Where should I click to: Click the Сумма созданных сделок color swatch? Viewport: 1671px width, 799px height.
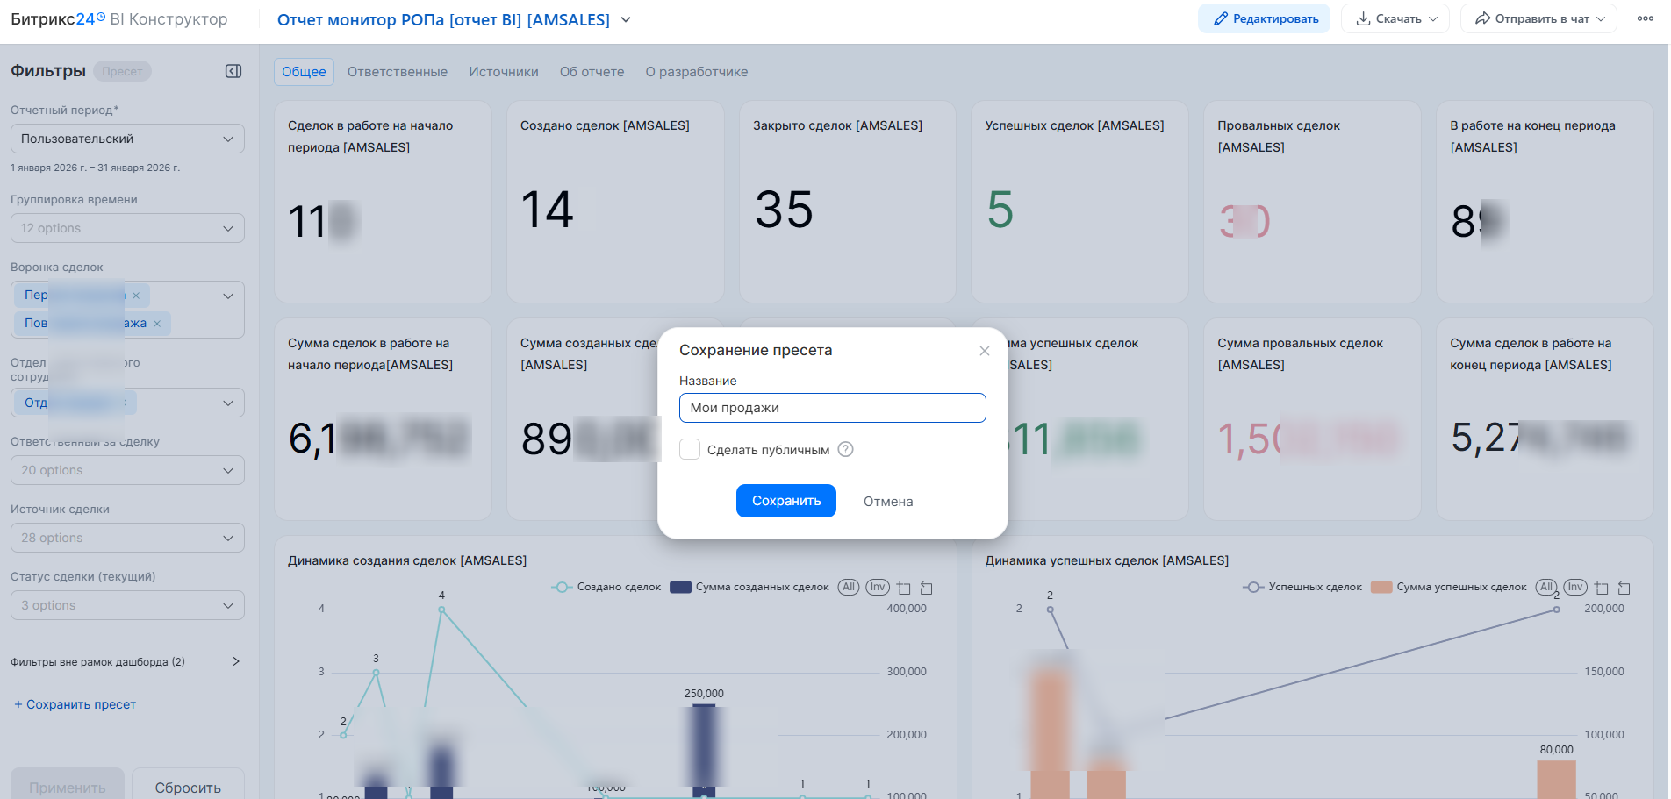pos(680,588)
